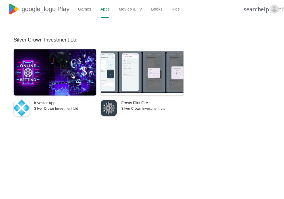Open the Investor App blue diamond icon
Viewport: 284px width, 199px height.
[x=22, y=108]
